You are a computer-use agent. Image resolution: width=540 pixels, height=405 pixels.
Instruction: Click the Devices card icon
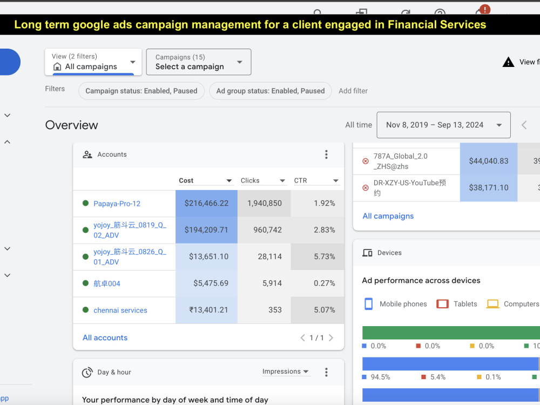click(367, 253)
